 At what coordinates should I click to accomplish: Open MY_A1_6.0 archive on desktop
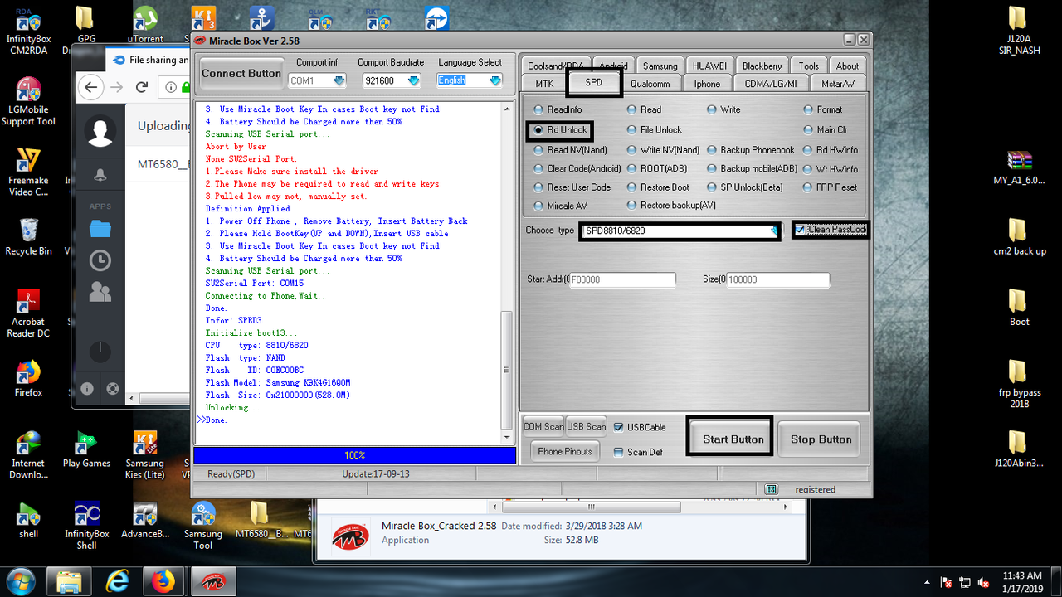tap(1020, 167)
